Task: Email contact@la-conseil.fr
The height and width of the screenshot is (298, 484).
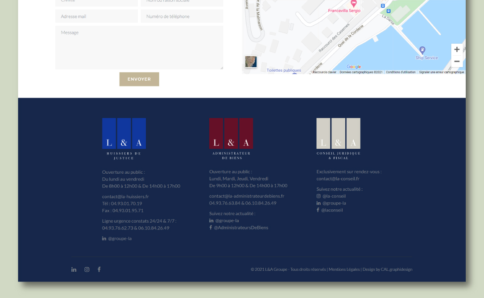Action: click(338, 179)
